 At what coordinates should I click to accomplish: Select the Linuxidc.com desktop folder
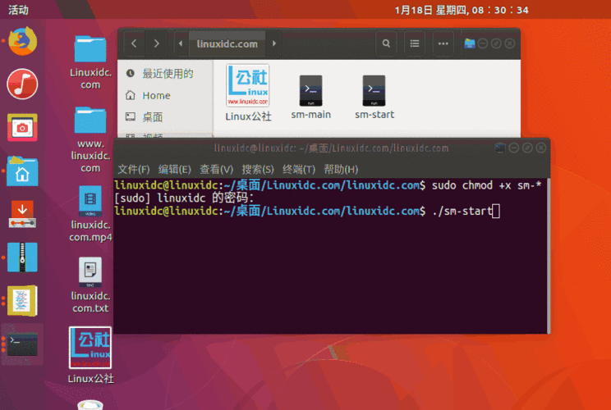90,62
